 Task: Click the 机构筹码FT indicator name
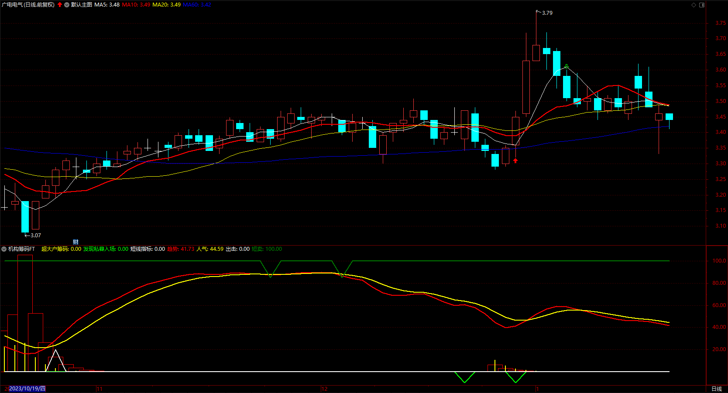[21, 249]
